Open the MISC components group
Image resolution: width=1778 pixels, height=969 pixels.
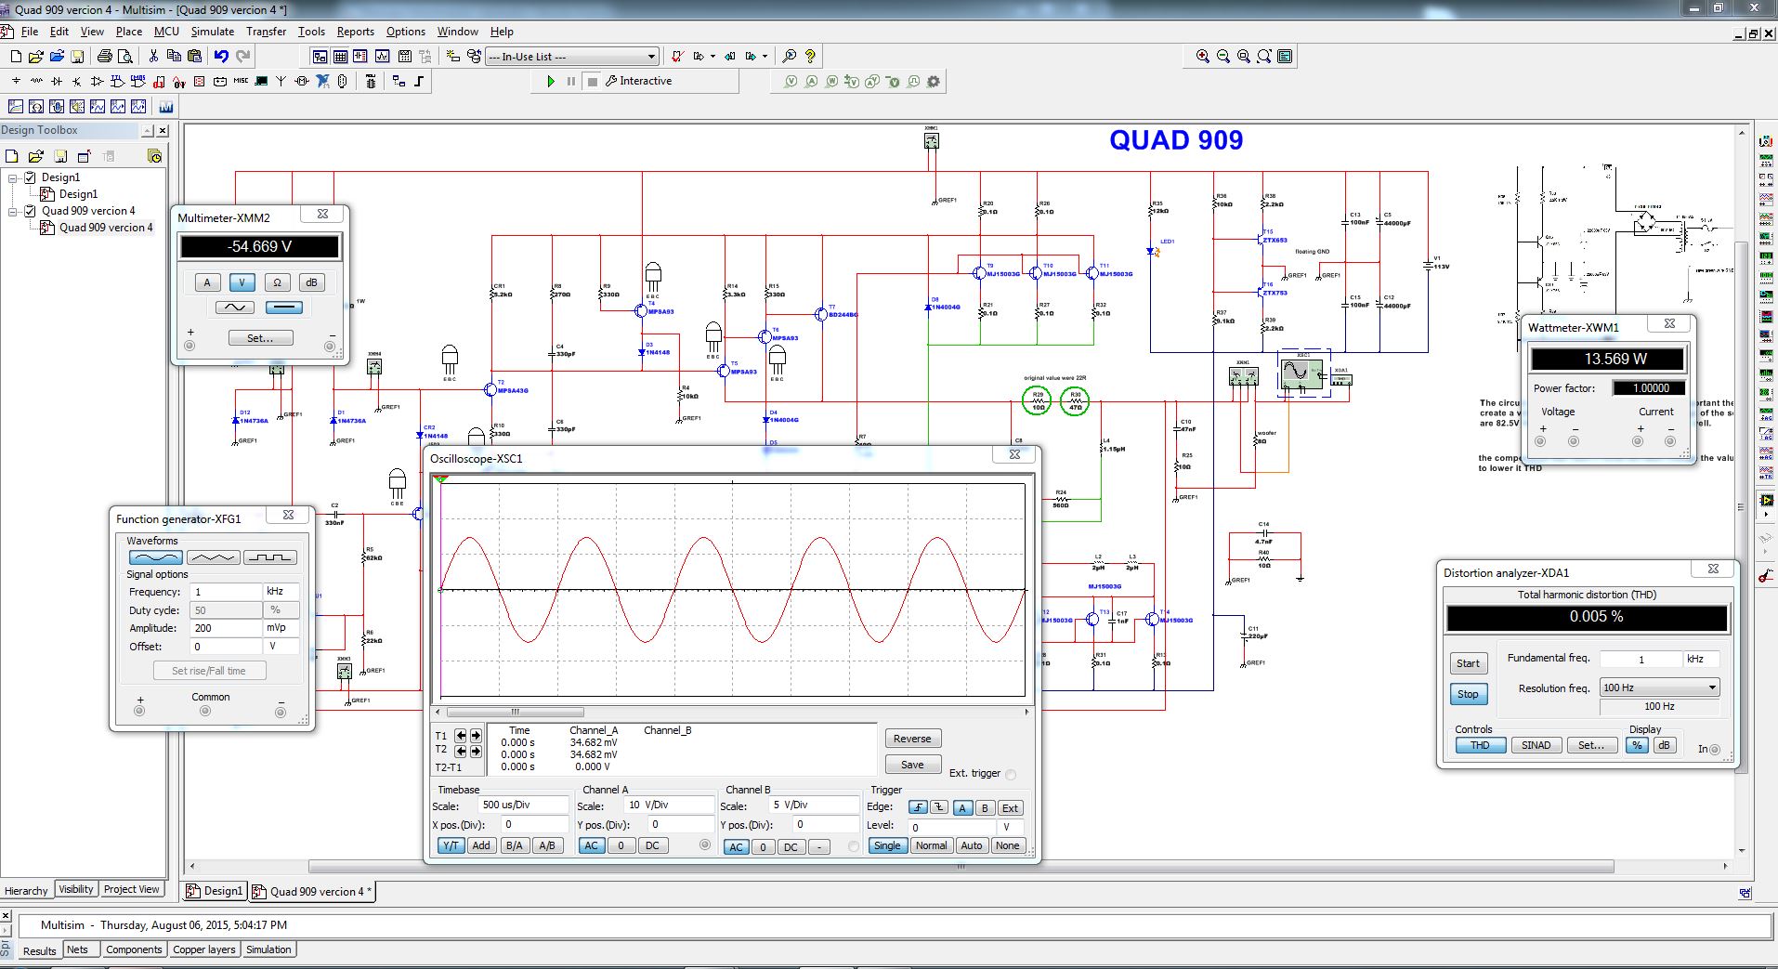click(x=241, y=81)
